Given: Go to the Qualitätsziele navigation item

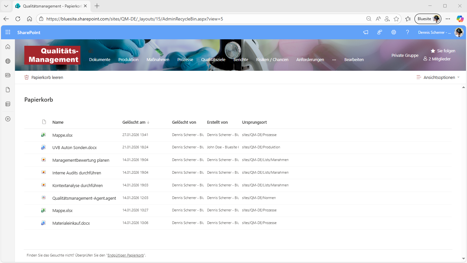Looking at the screenshot, I should click(x=213, y=60).
